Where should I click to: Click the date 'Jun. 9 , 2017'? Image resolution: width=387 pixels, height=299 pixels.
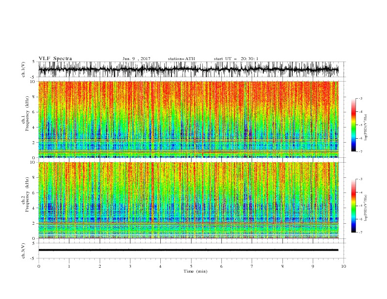pyautogui.click(x=136, y=59)
